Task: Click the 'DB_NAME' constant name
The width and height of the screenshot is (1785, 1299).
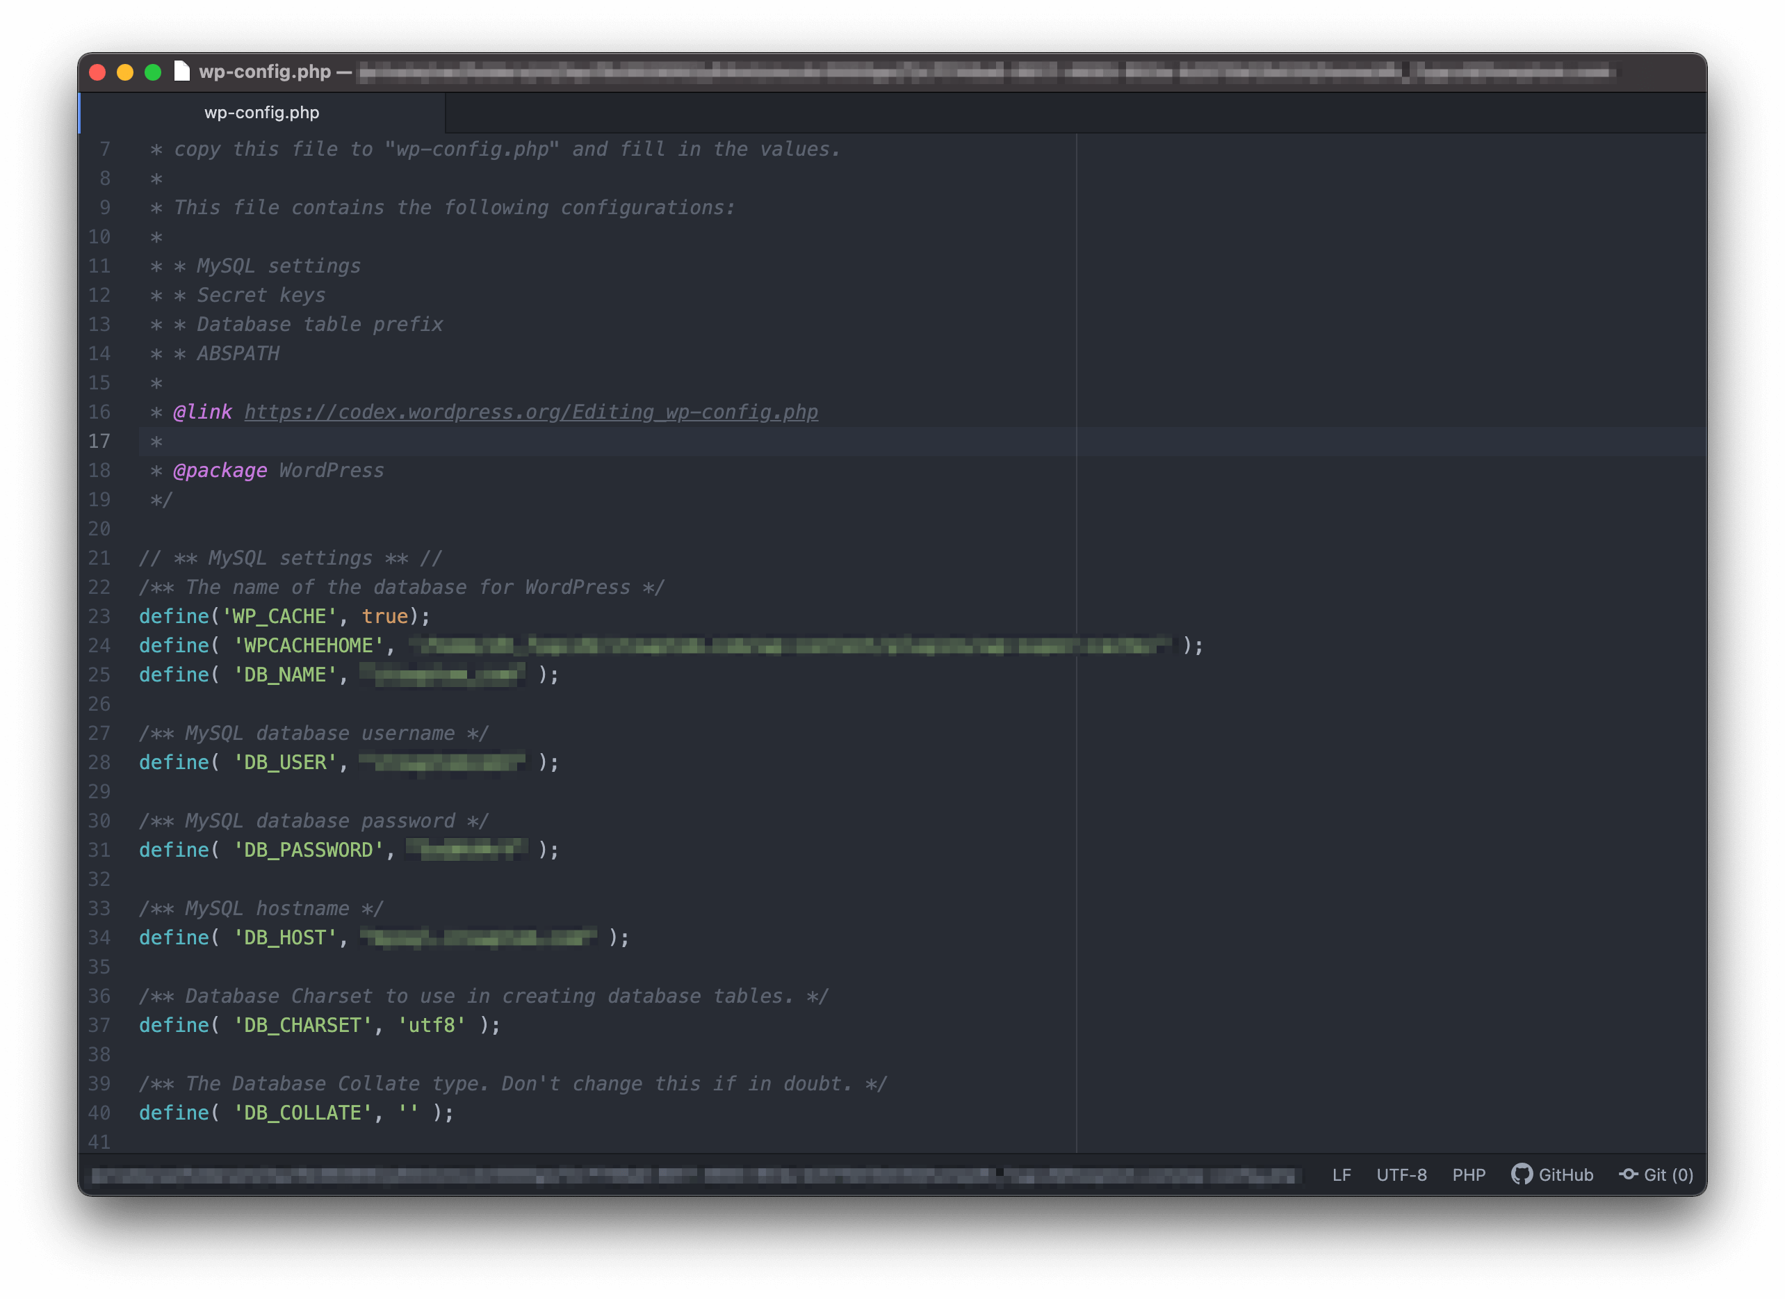Action: coord(284,675)
